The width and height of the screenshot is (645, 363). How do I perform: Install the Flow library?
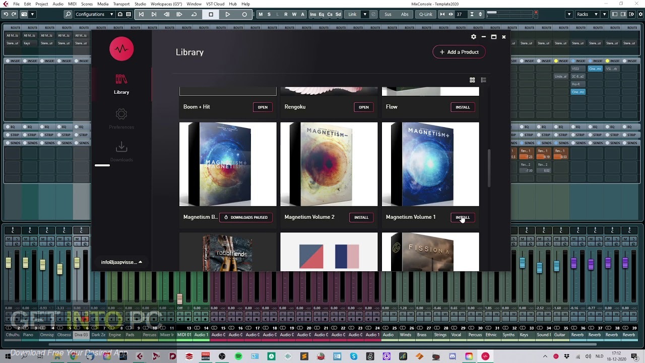[x=463, y=107]
